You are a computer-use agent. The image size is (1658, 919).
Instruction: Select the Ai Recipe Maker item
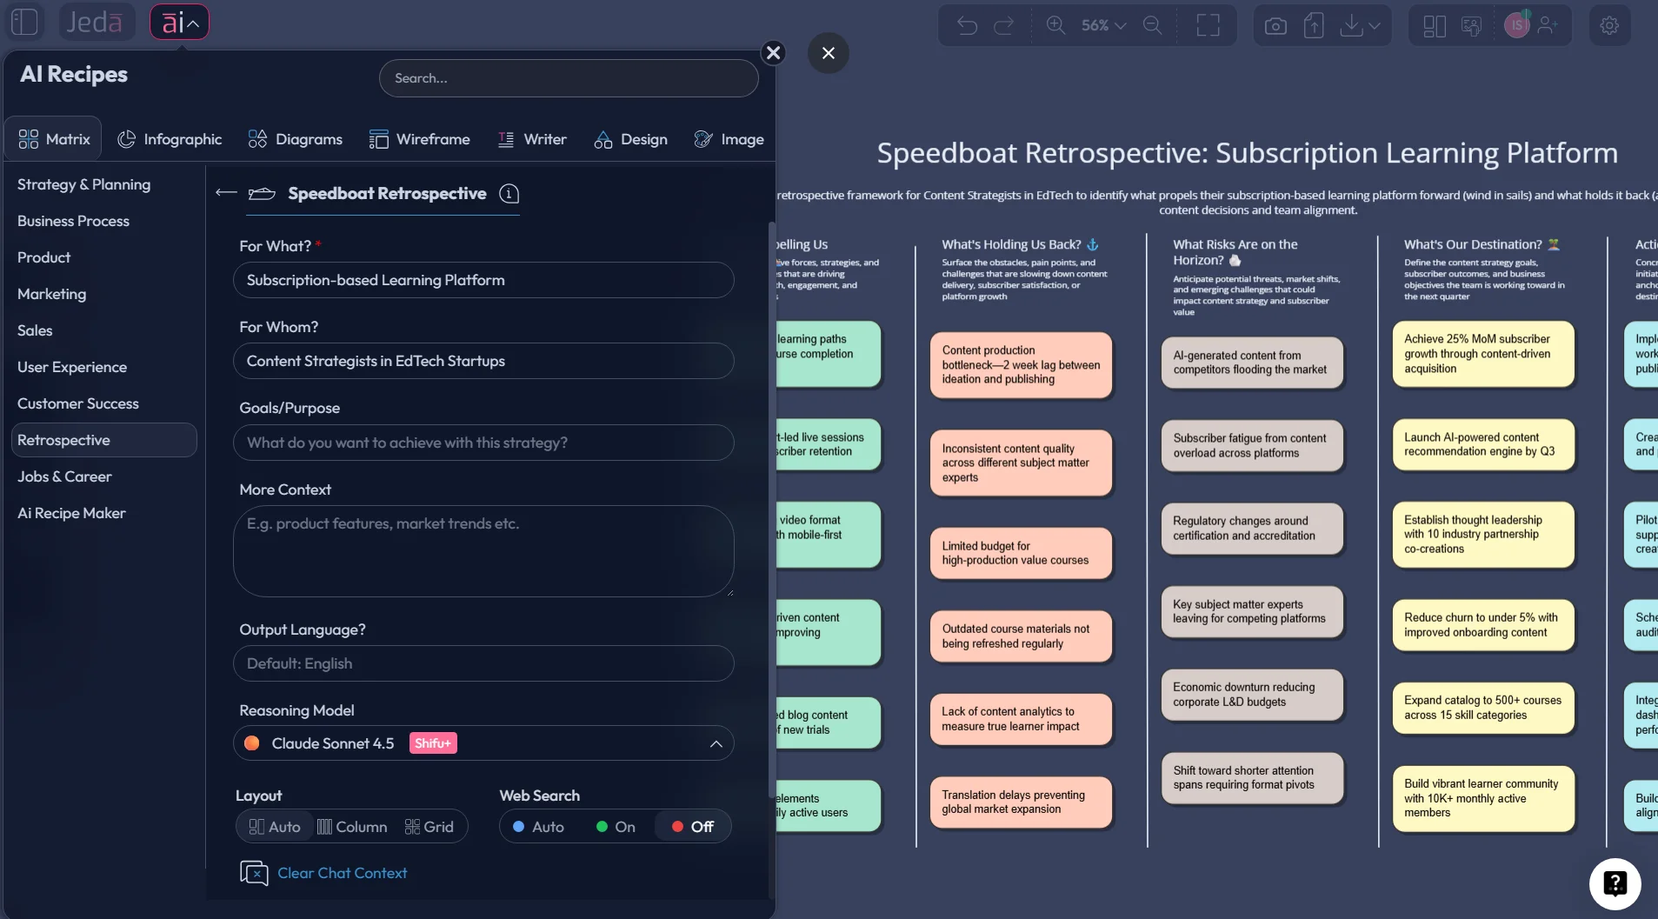[x=71, y=513]
